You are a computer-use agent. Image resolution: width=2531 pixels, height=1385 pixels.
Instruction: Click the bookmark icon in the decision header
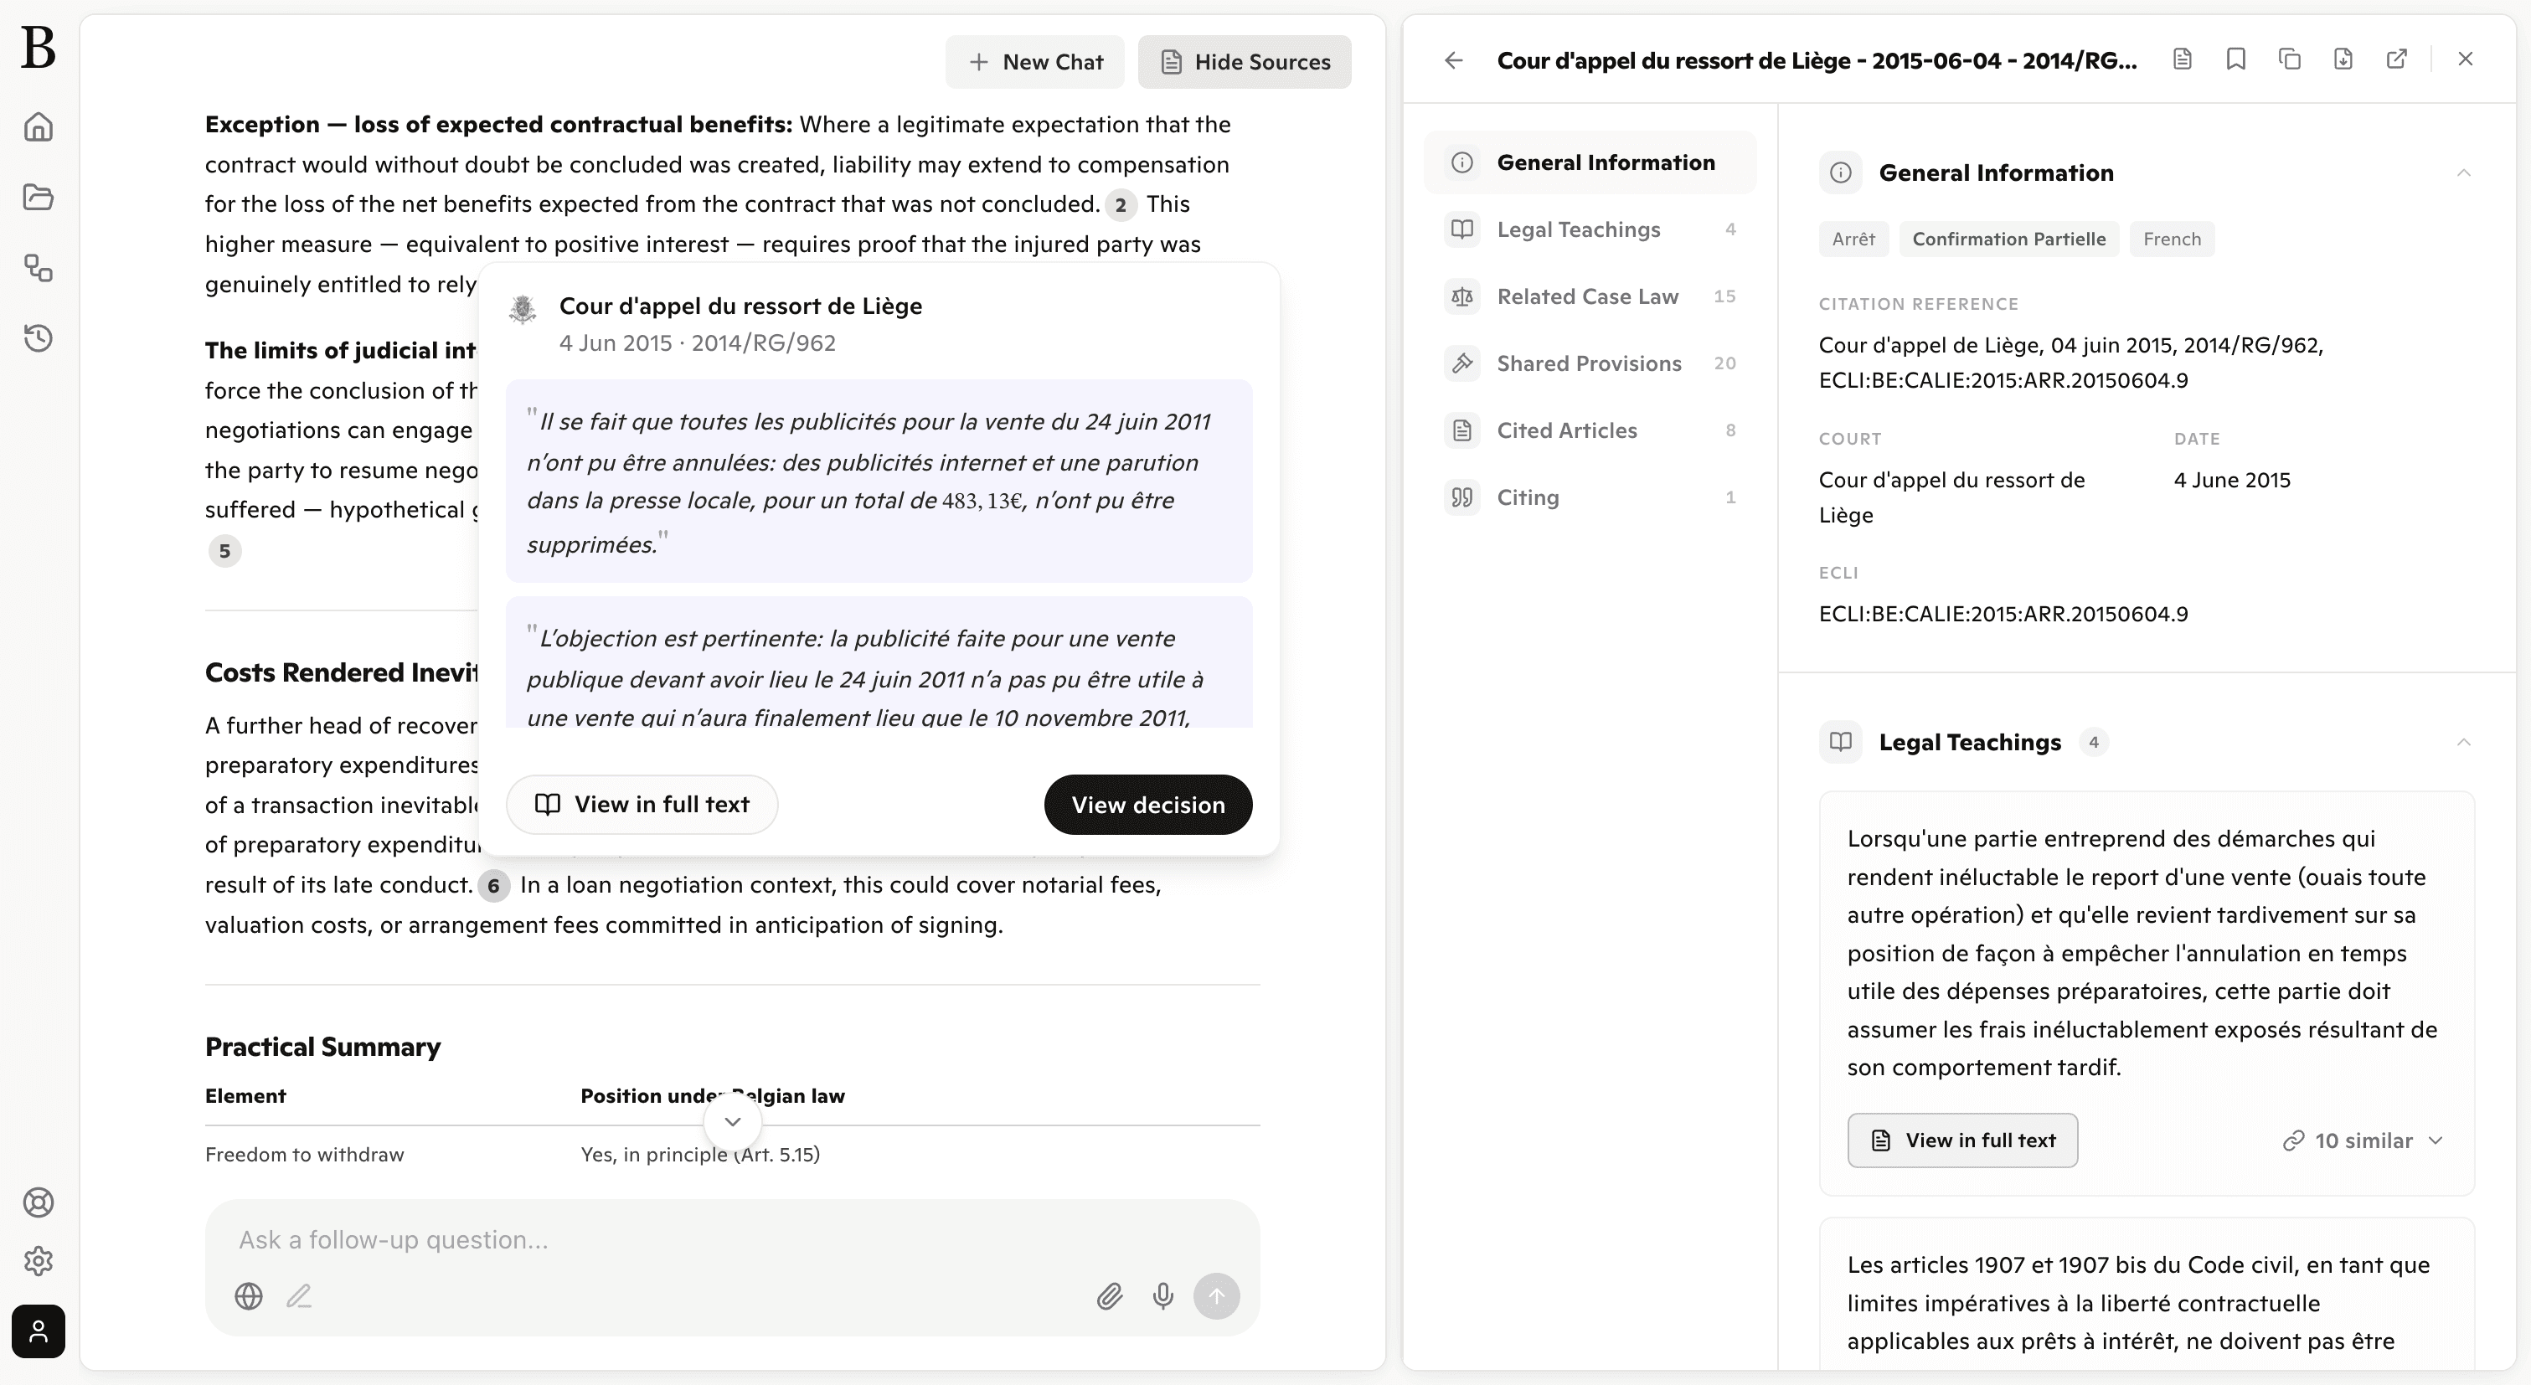point(2235,60)
